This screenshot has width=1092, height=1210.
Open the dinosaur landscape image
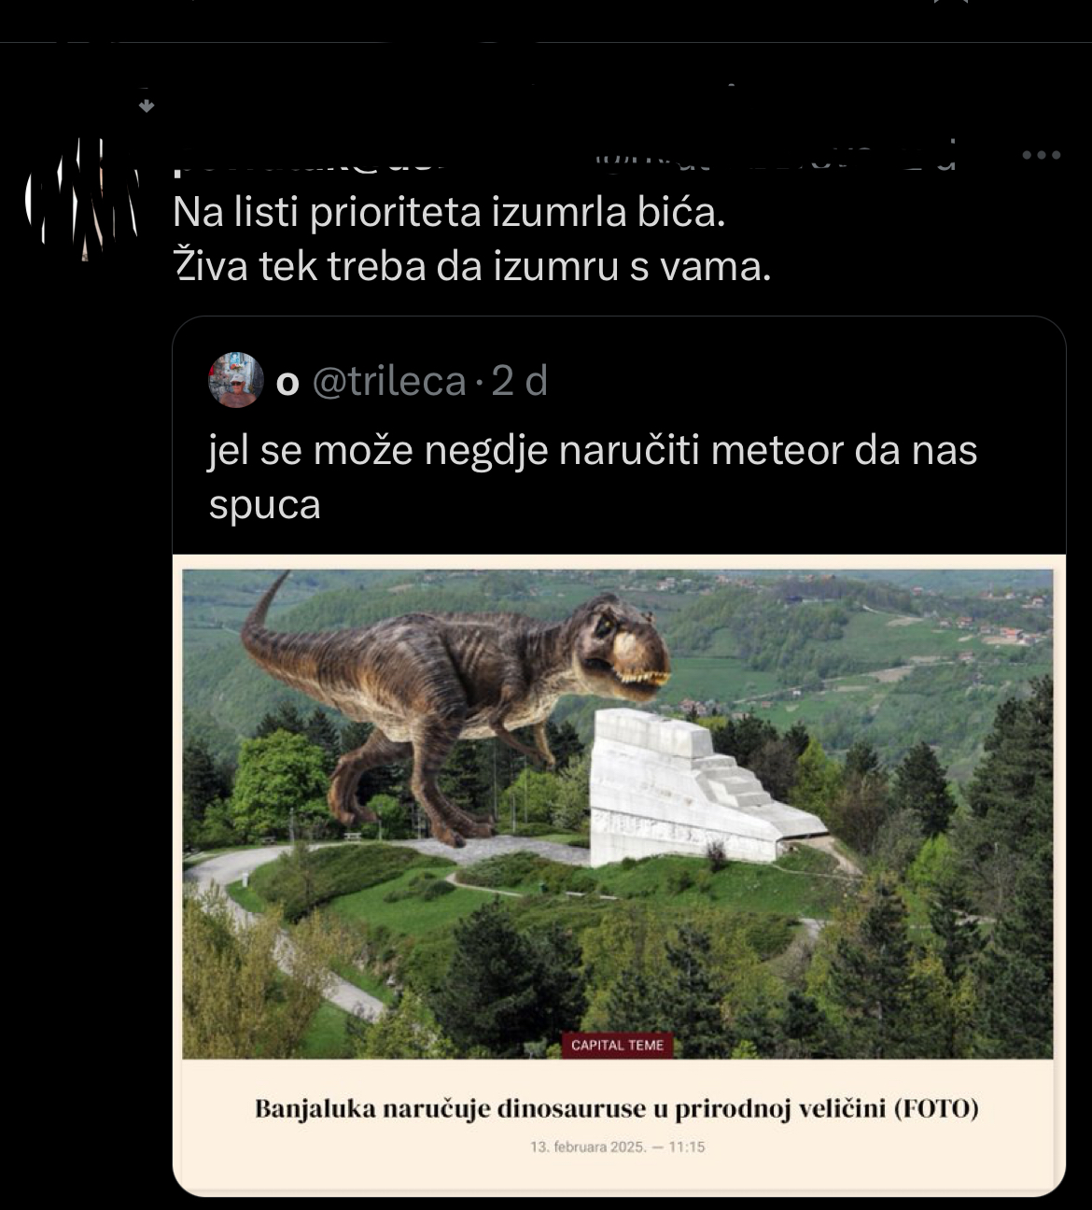(618, 814)
